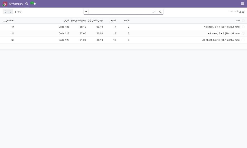The image size is (247, 148).
Task: Click the search magnifier icon
Action: [160, 12]
